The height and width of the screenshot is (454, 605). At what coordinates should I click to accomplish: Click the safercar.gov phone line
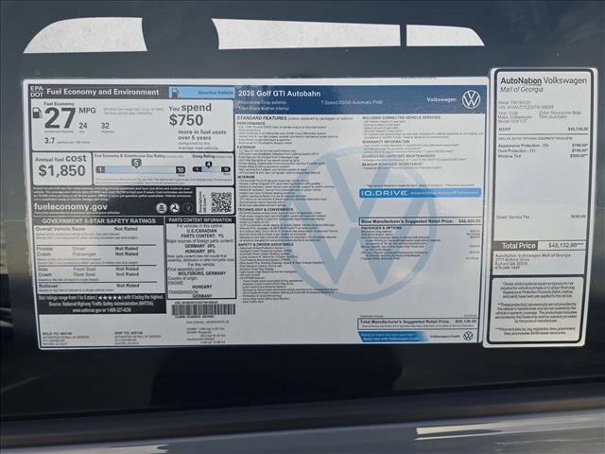pyautogui.click(x=101, y=309)
